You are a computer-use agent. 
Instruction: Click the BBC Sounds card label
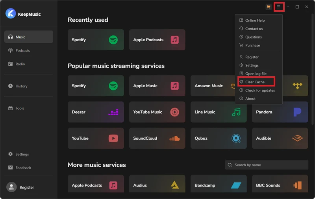(268, 185)
